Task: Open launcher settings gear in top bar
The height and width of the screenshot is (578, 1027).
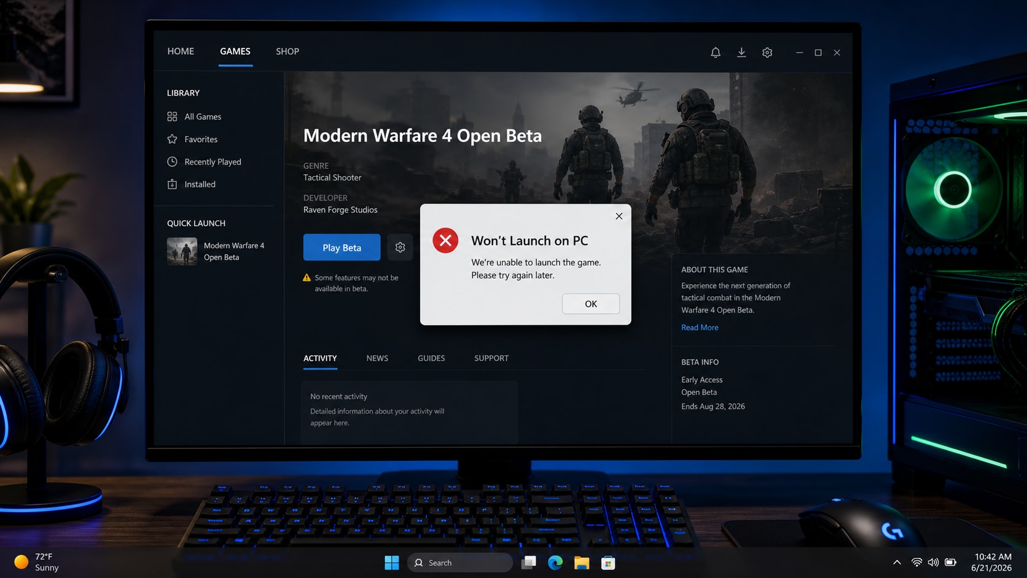Action: coord(767,53)
